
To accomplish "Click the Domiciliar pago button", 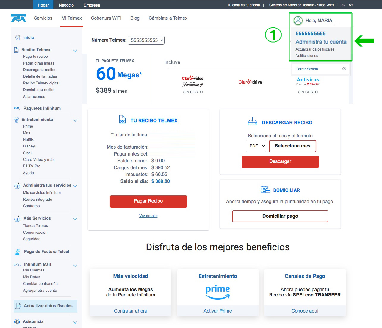I will 280,216.
